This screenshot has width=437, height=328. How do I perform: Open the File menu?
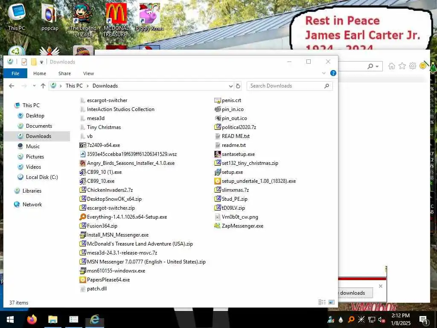[15, 73]
